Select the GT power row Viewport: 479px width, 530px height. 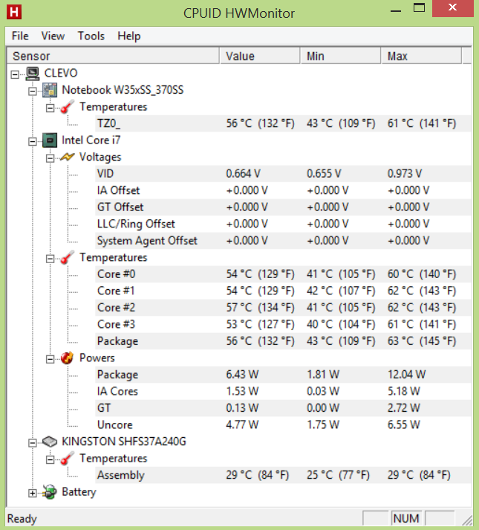click(284, 408)
